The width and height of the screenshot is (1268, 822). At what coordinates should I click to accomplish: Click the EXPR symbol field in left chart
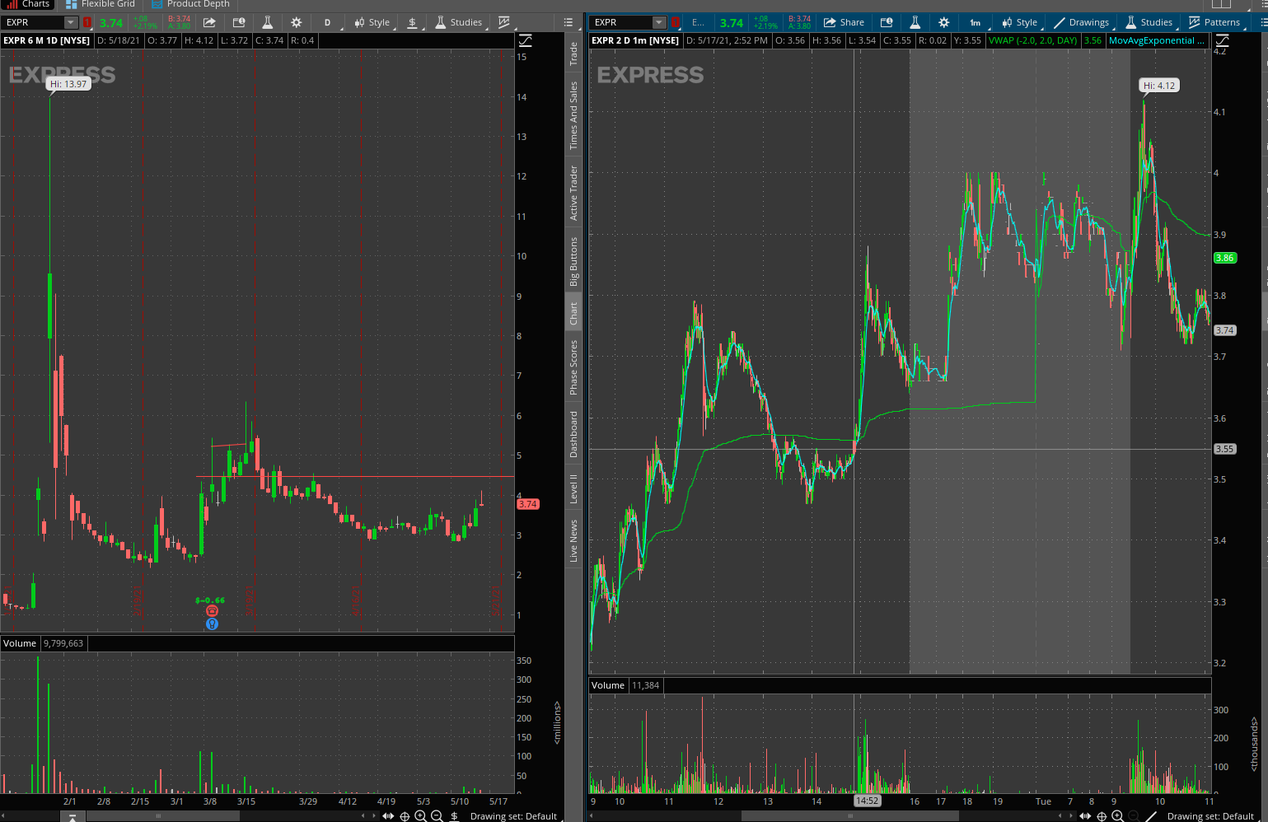[35, 22]
